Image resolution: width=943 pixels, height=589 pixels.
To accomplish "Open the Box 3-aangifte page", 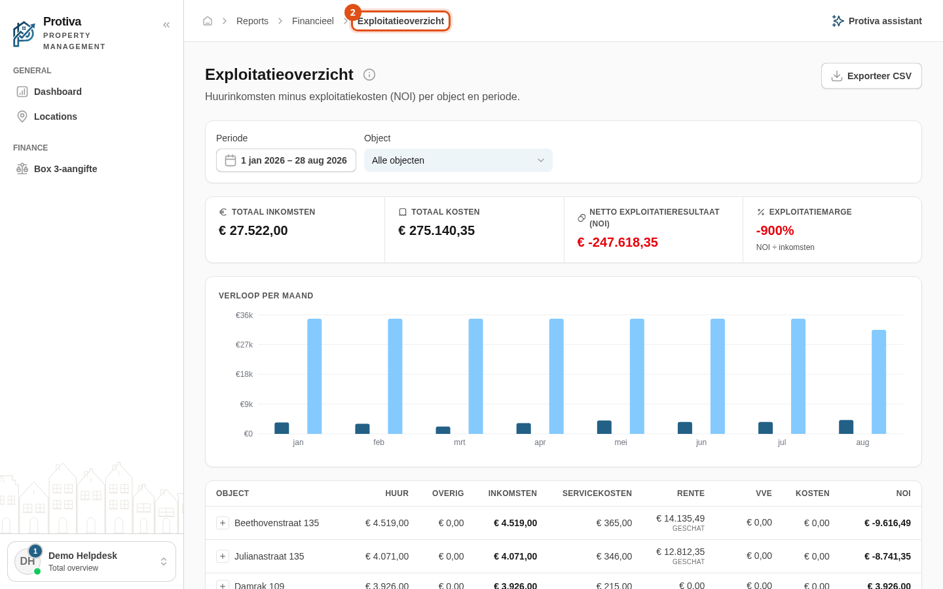I will coord(92,169).
